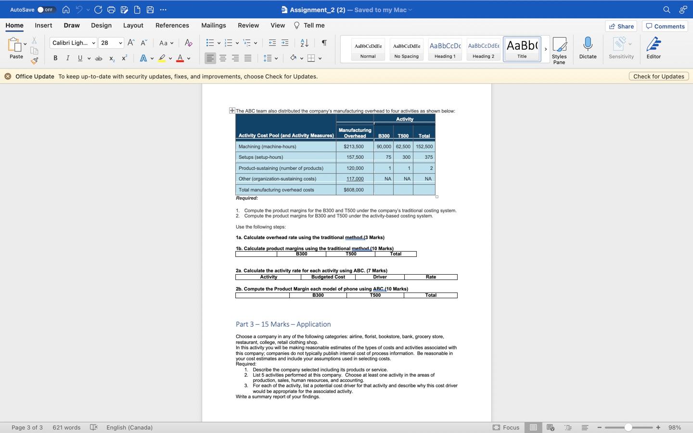Toggle paragraph mark visibility
This screenshot has width=693, height=433.
click(323, 43)
